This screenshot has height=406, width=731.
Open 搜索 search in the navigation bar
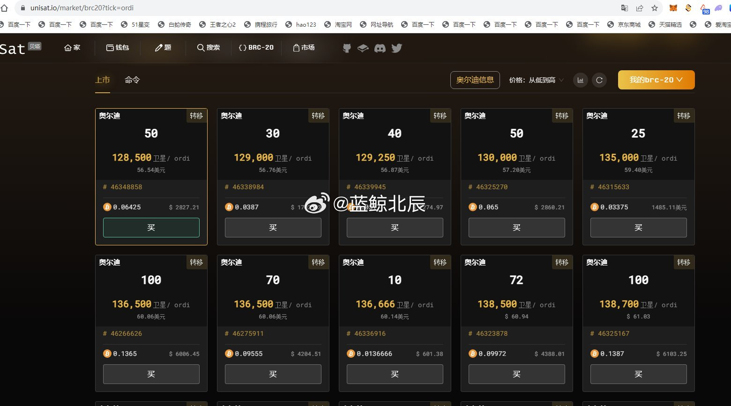point(209,47)
